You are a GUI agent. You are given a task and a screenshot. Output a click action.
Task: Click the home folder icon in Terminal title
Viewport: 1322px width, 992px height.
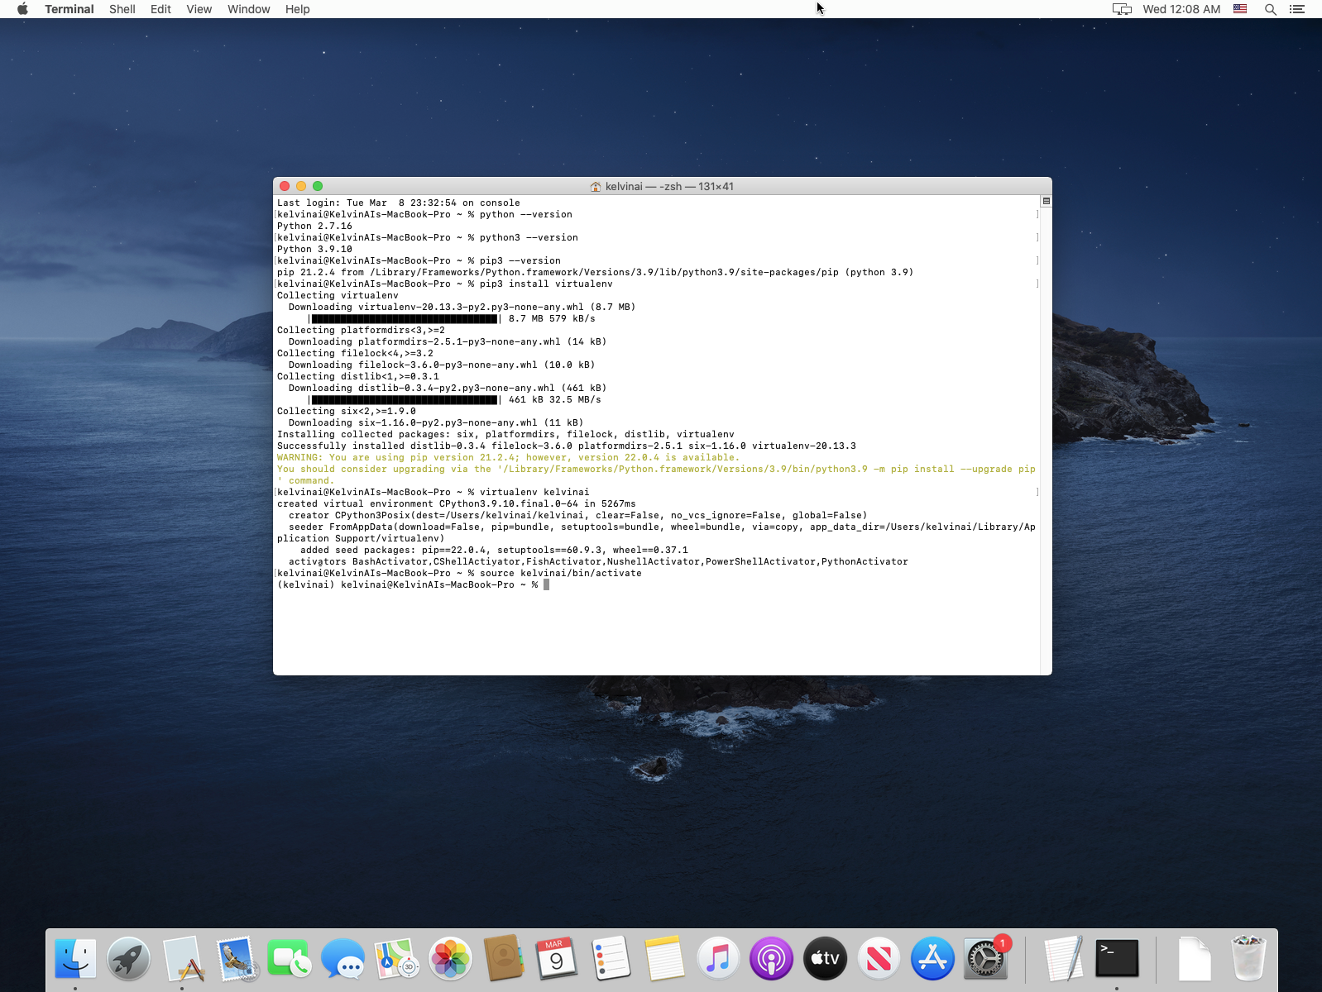point(596,187)
